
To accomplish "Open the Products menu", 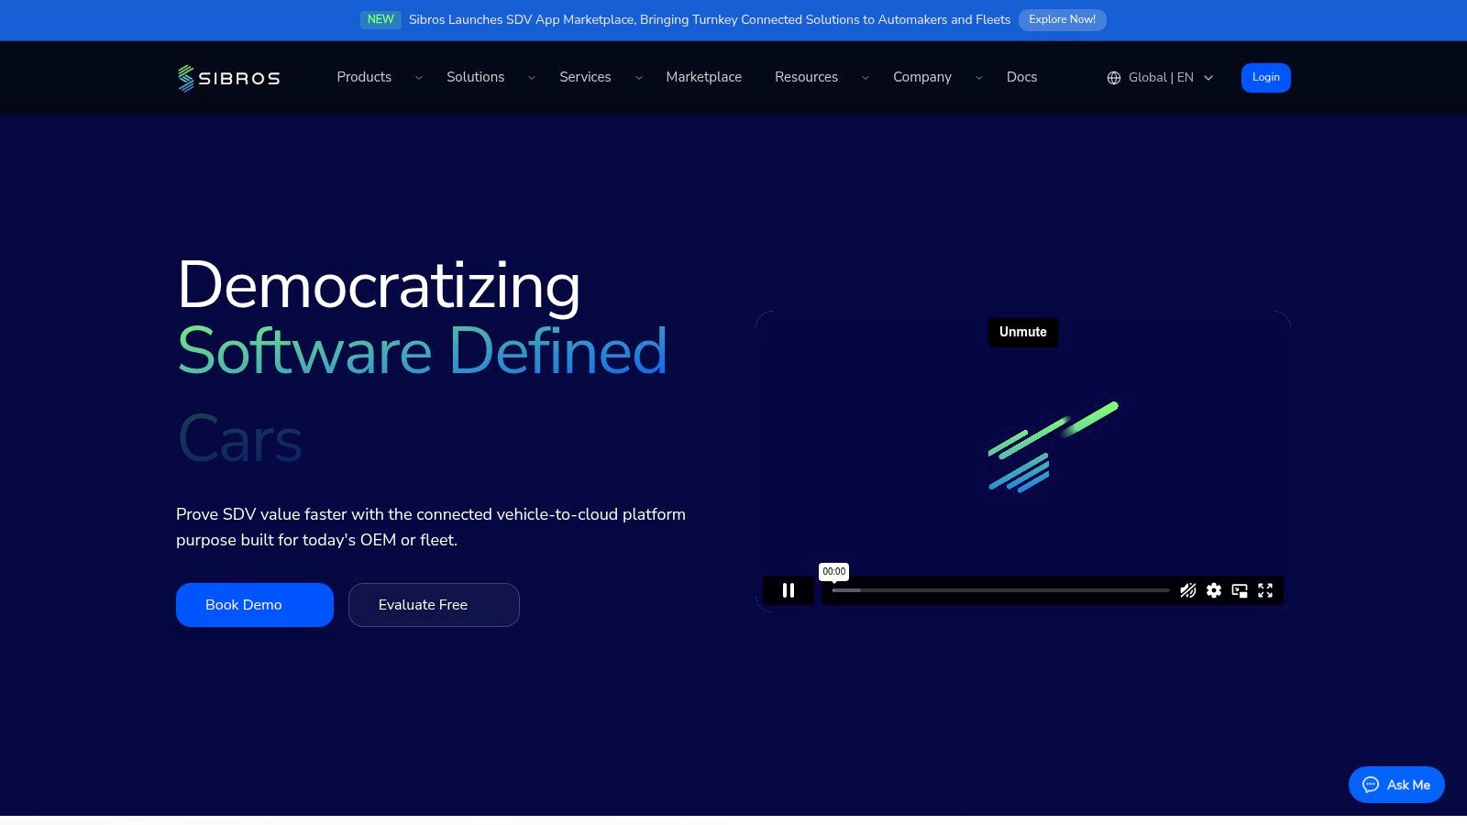I will click(364, 77).
